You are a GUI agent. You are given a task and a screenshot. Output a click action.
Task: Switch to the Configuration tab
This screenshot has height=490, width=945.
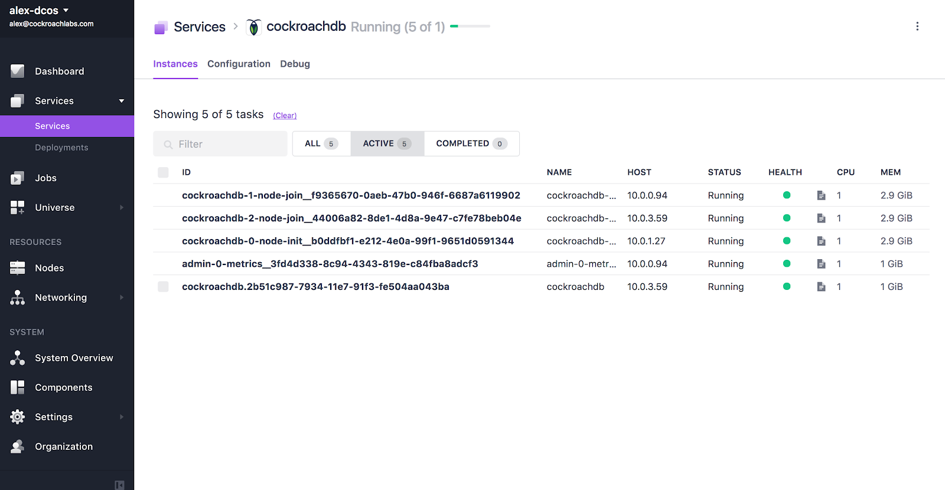239,64
